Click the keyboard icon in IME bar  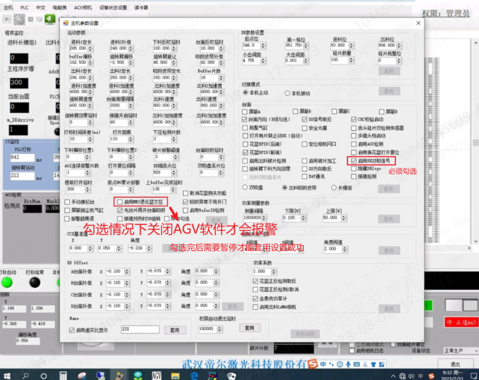tap(356, 364)
